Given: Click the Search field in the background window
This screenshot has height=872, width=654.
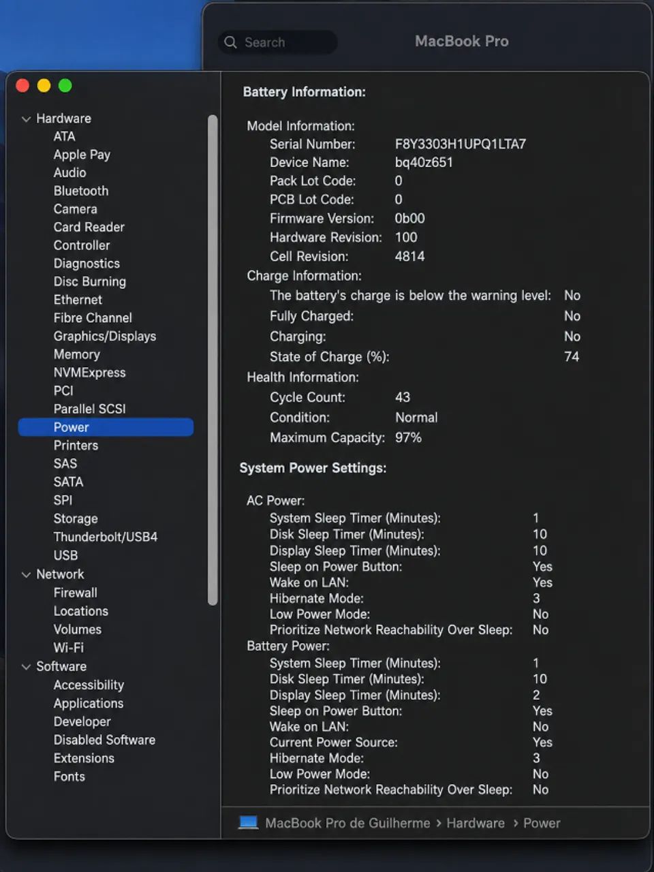Looking at the screenshot, I should 278,42.
